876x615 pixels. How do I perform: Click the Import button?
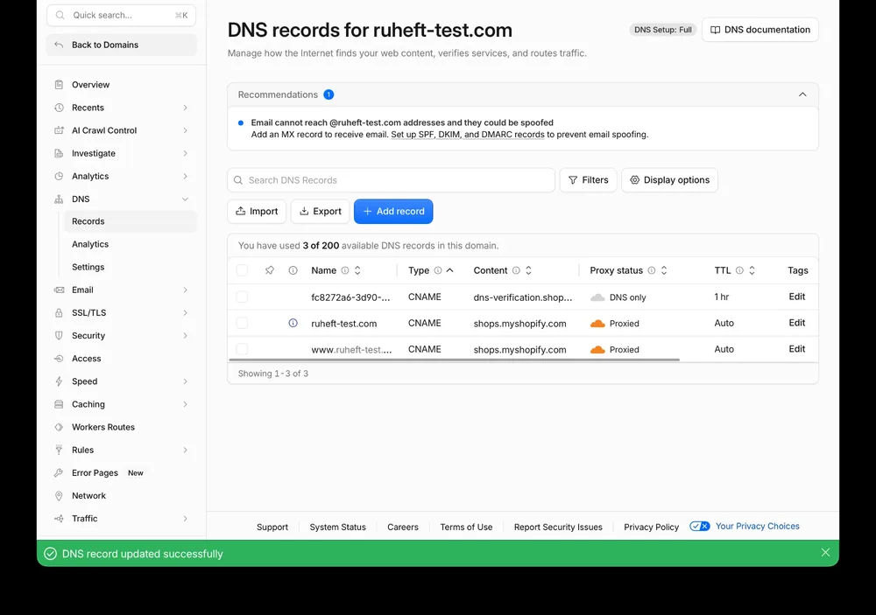coord(257,212)
